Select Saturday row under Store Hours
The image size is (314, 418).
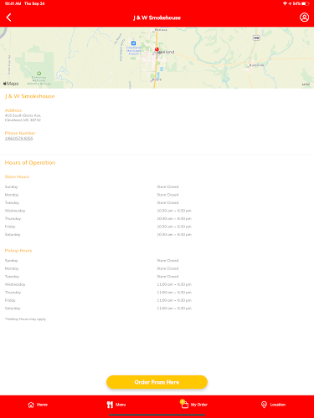coord(157,235)
